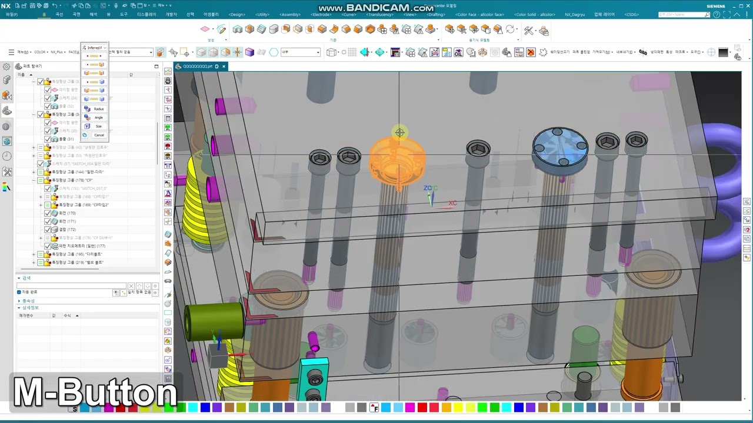Click the synchronous tools wrench ribbon icon
This screenshot has height=423, width=753.
pyautogui.click(x=528, y=30)
